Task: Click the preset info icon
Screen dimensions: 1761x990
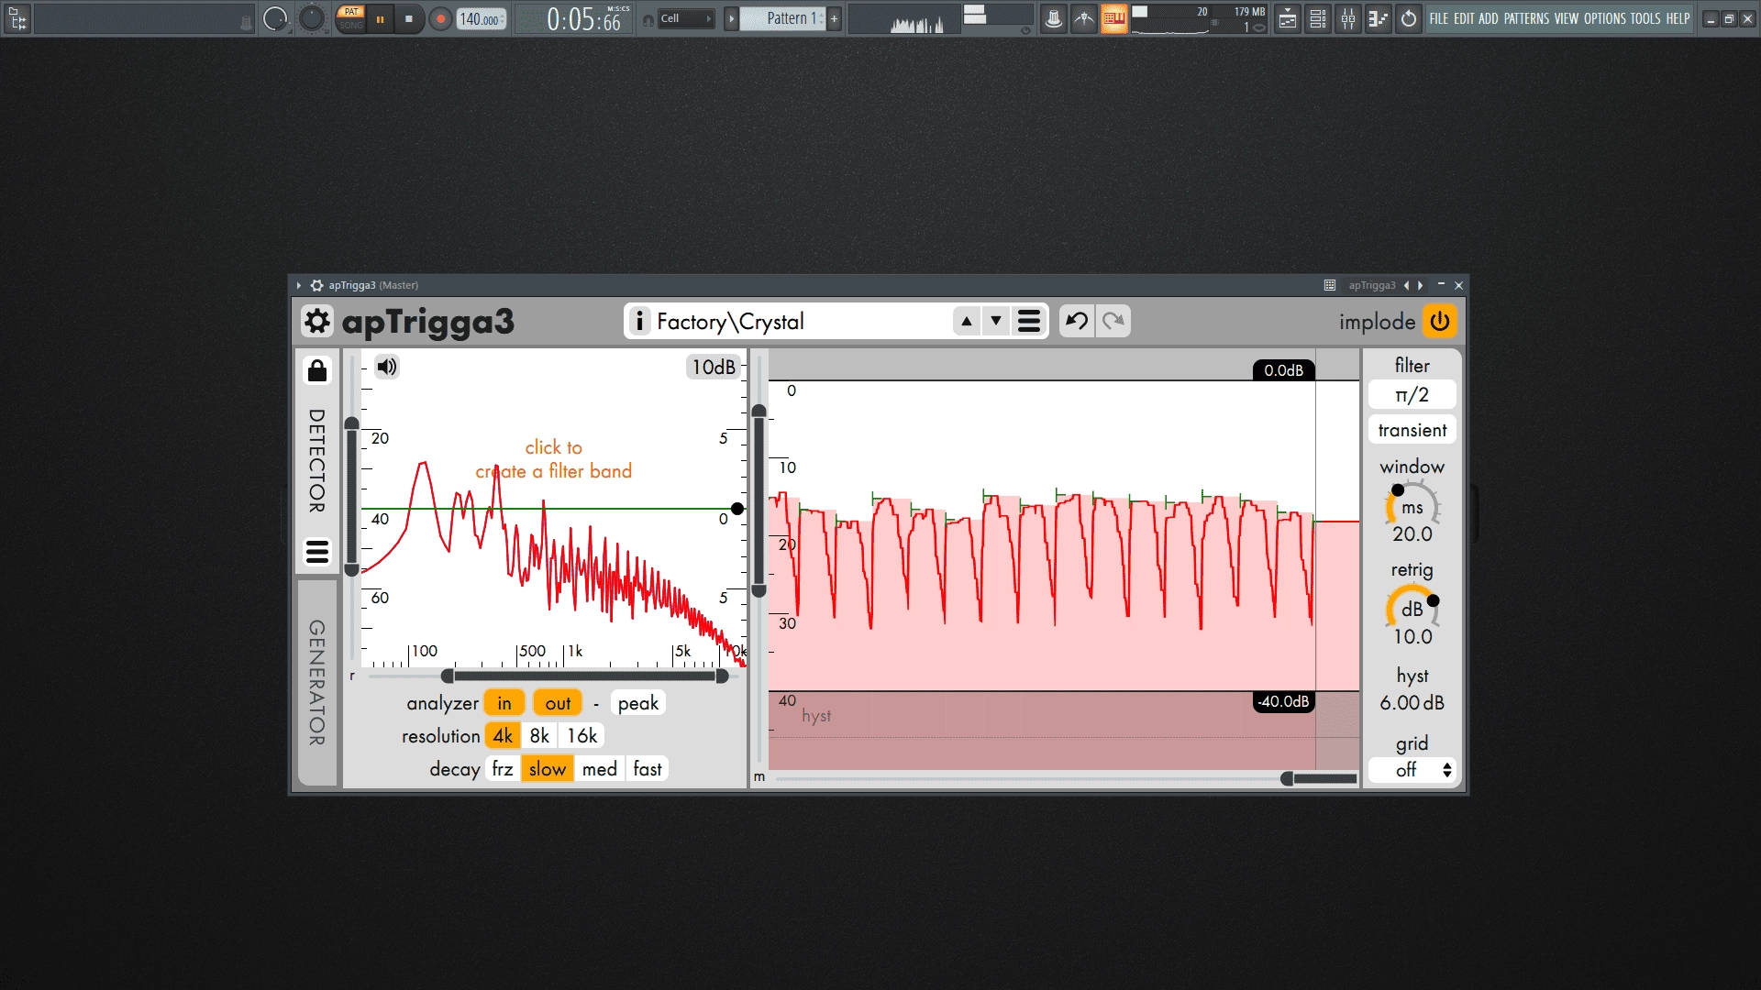Action: (639, 322)
